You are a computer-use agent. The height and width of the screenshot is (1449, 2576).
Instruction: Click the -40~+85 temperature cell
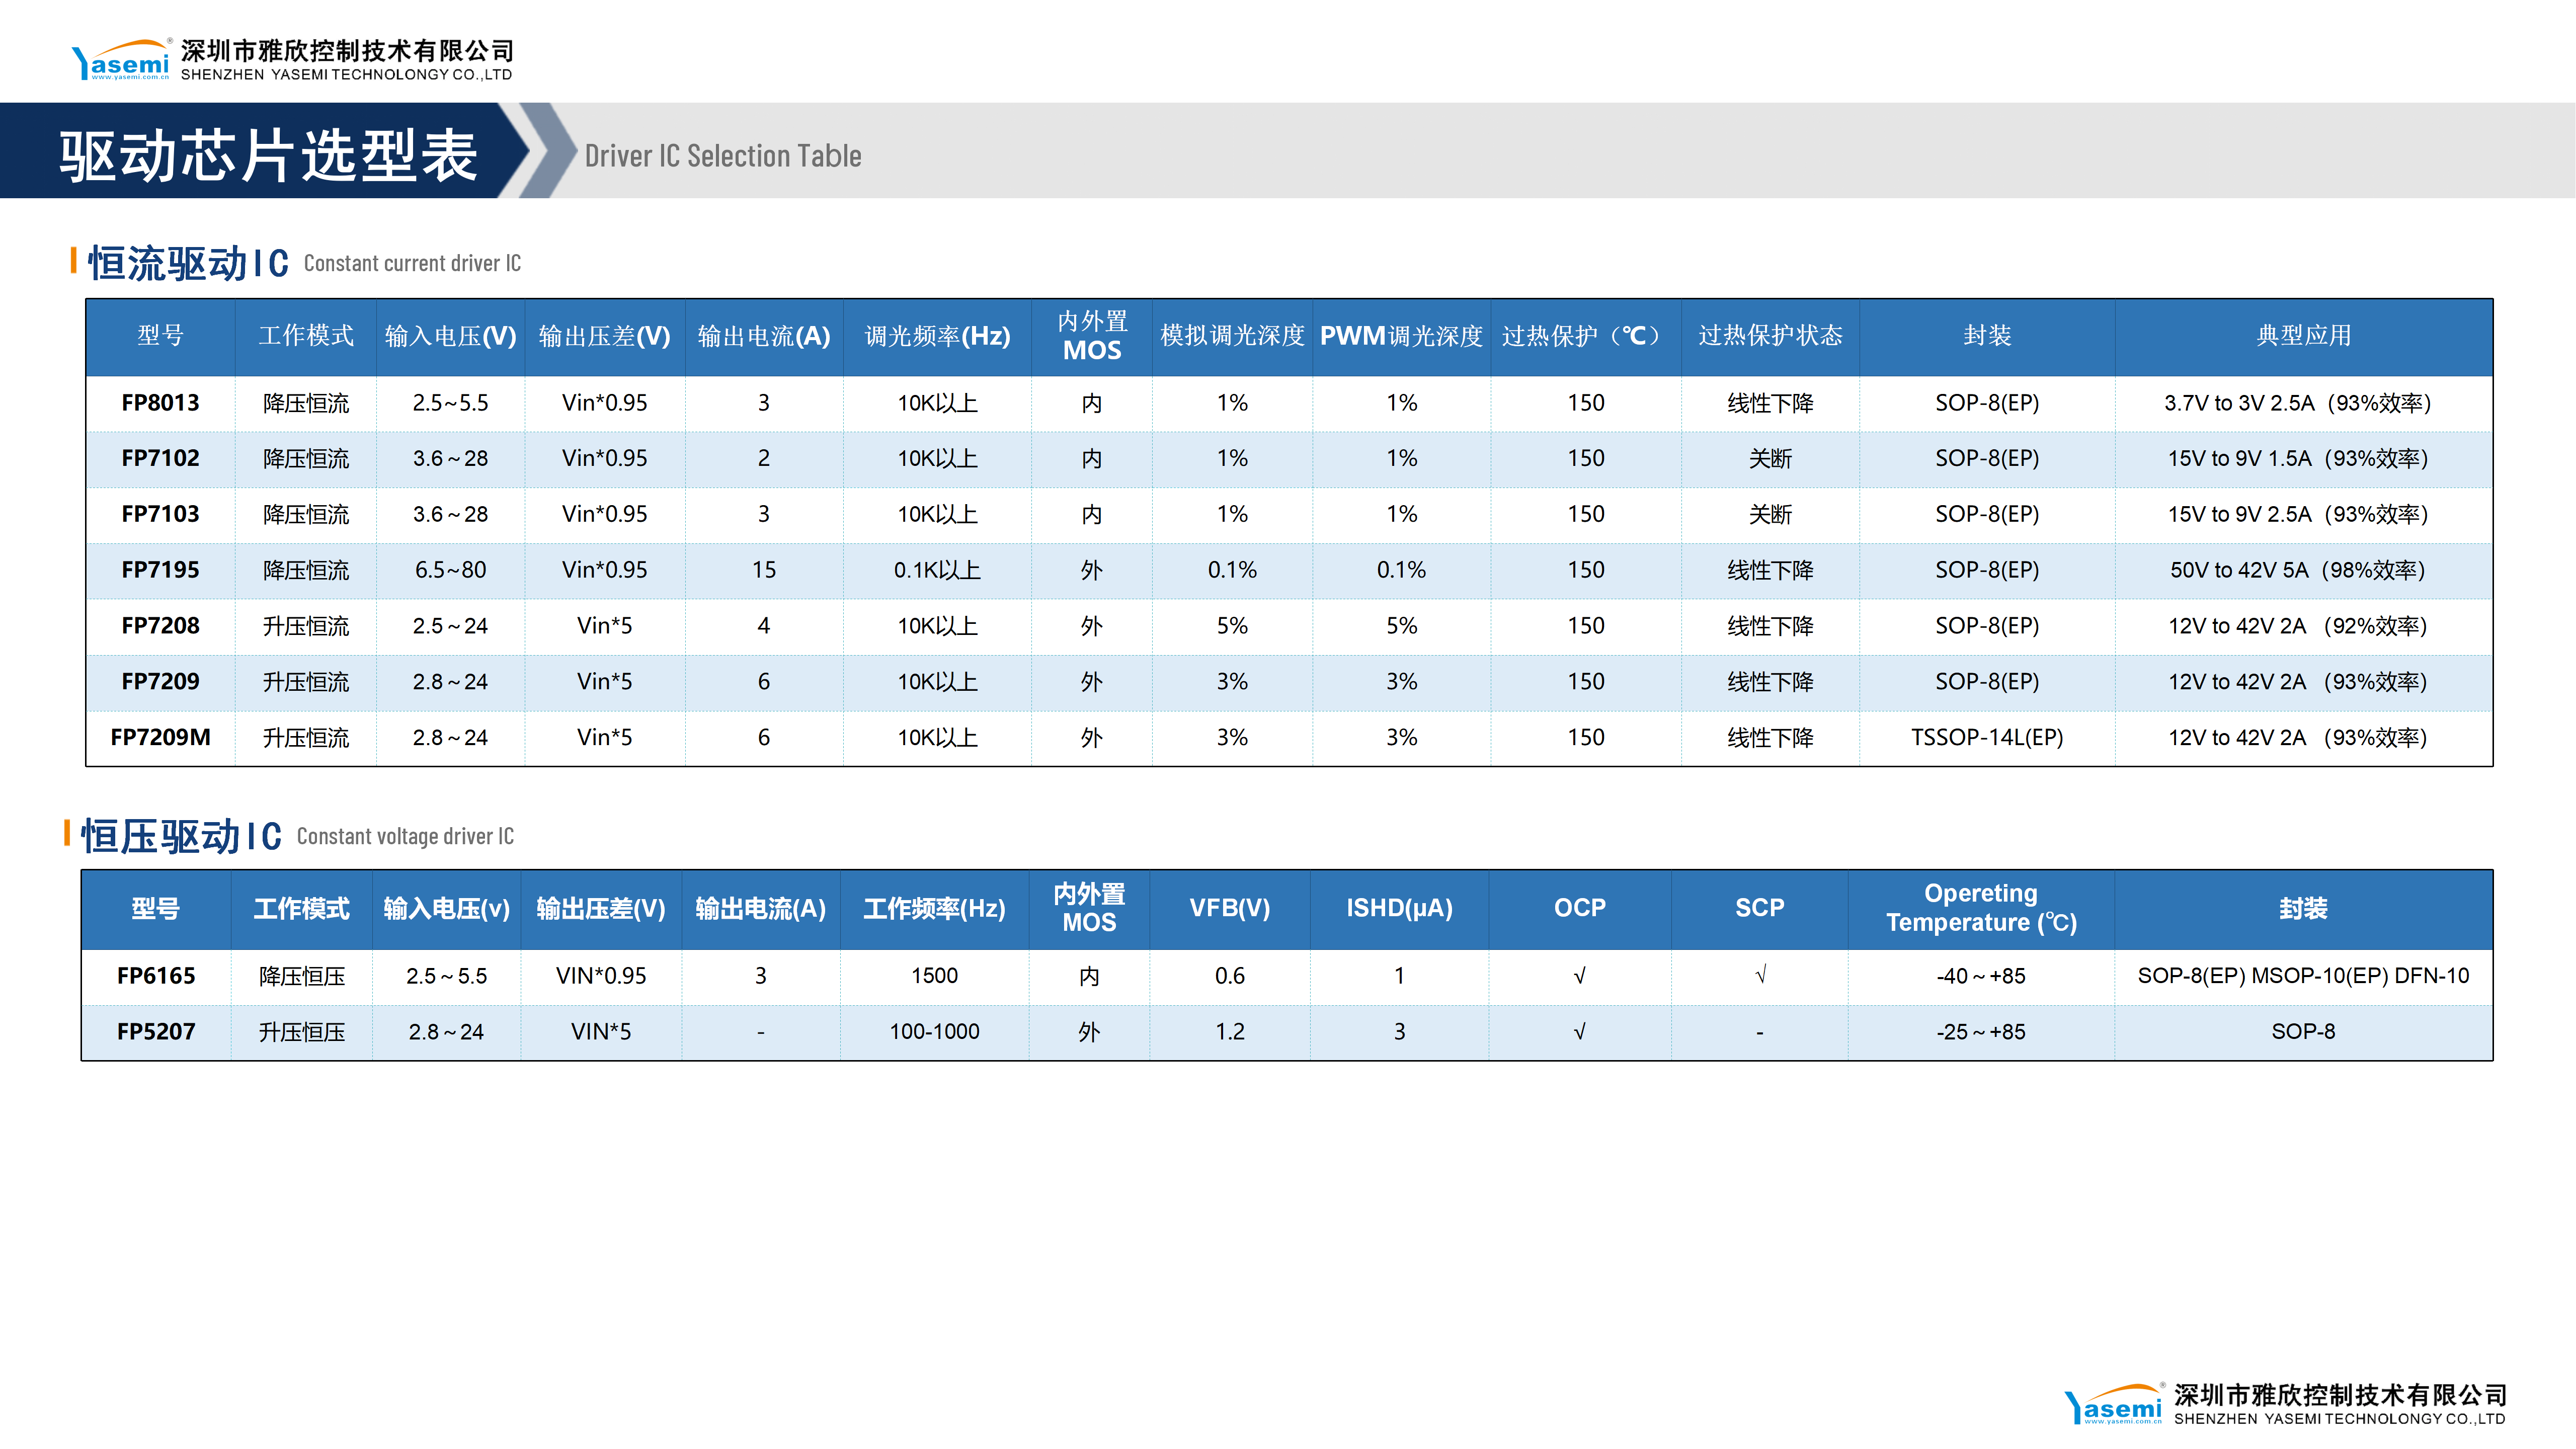[1981, 976]
